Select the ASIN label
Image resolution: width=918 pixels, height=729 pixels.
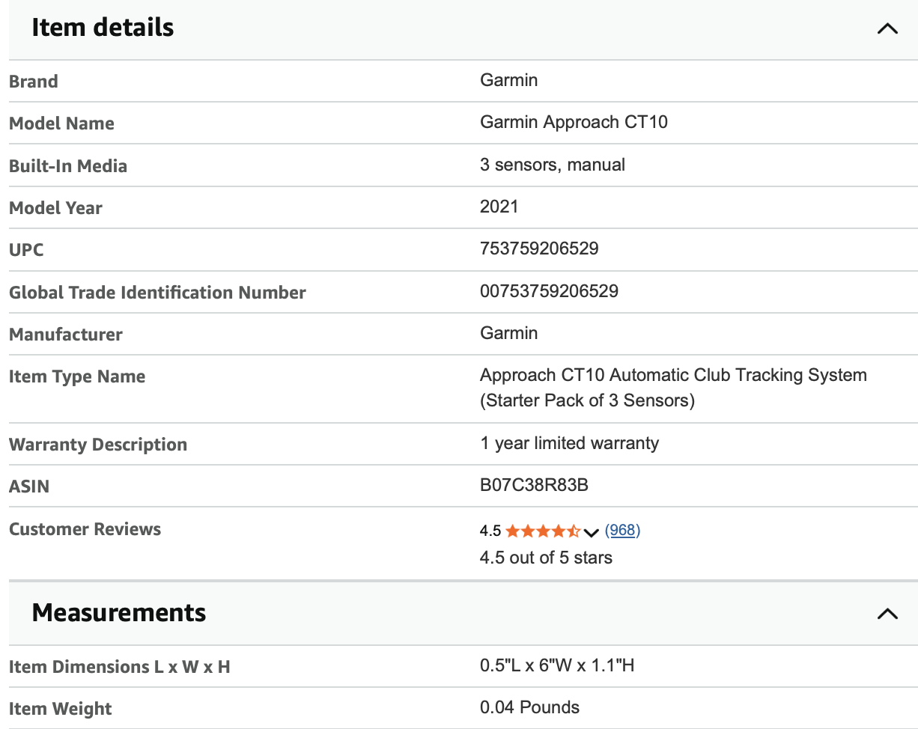pyautogui.click(x=29, y=486)
